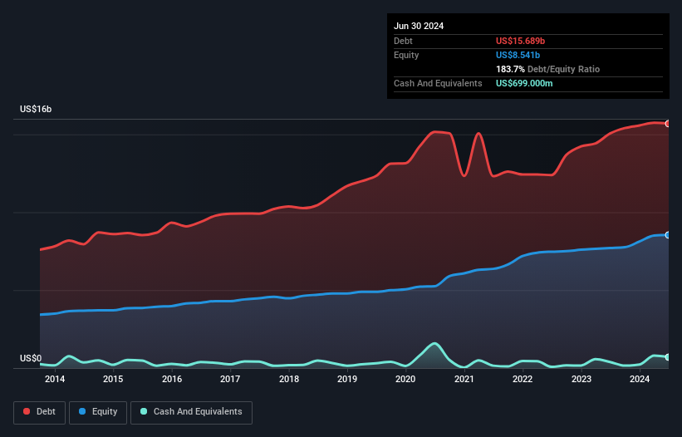Click the Debt label in tooltip

pos(403,41)
